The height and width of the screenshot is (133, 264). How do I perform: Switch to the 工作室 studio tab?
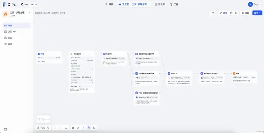click(124, 4)
